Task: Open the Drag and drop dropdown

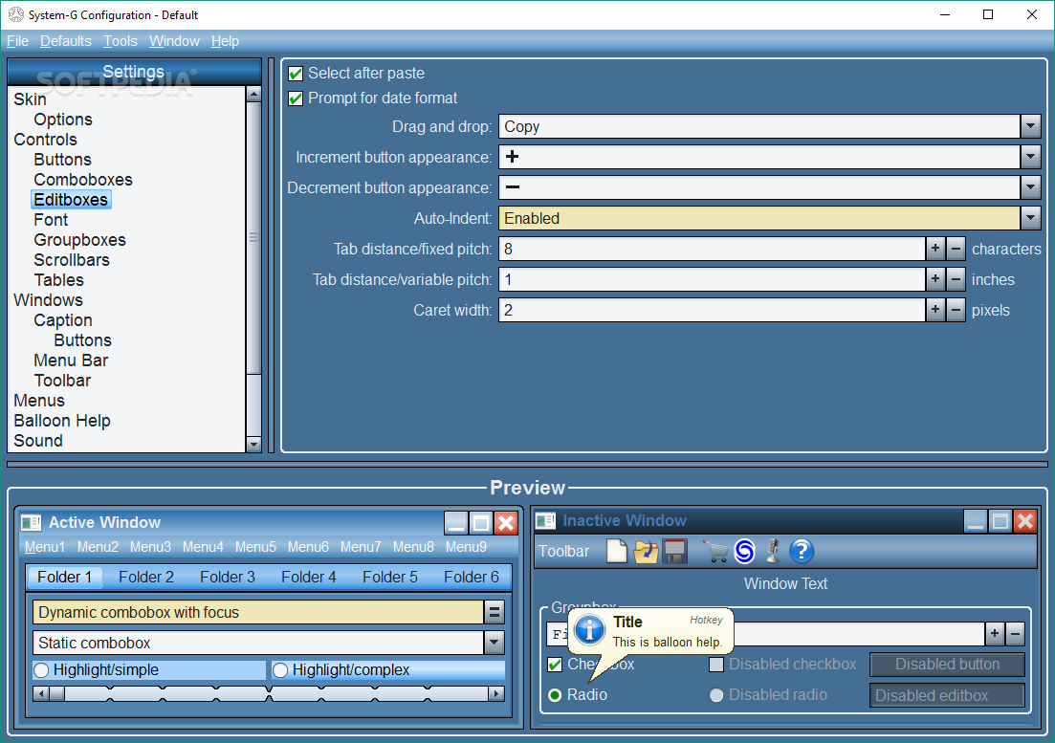Action: click(1030, 126)
